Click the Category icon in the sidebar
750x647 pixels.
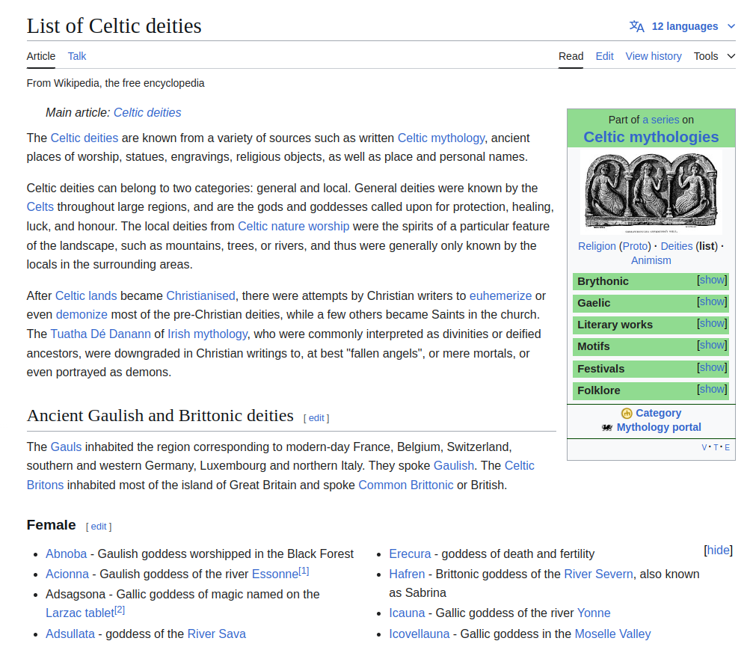coord(627,412)
